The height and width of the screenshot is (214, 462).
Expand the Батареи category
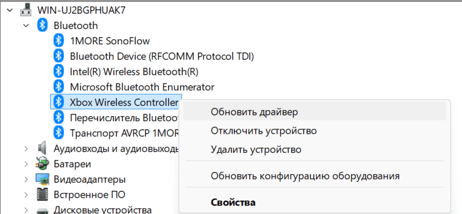pos(26,164)
